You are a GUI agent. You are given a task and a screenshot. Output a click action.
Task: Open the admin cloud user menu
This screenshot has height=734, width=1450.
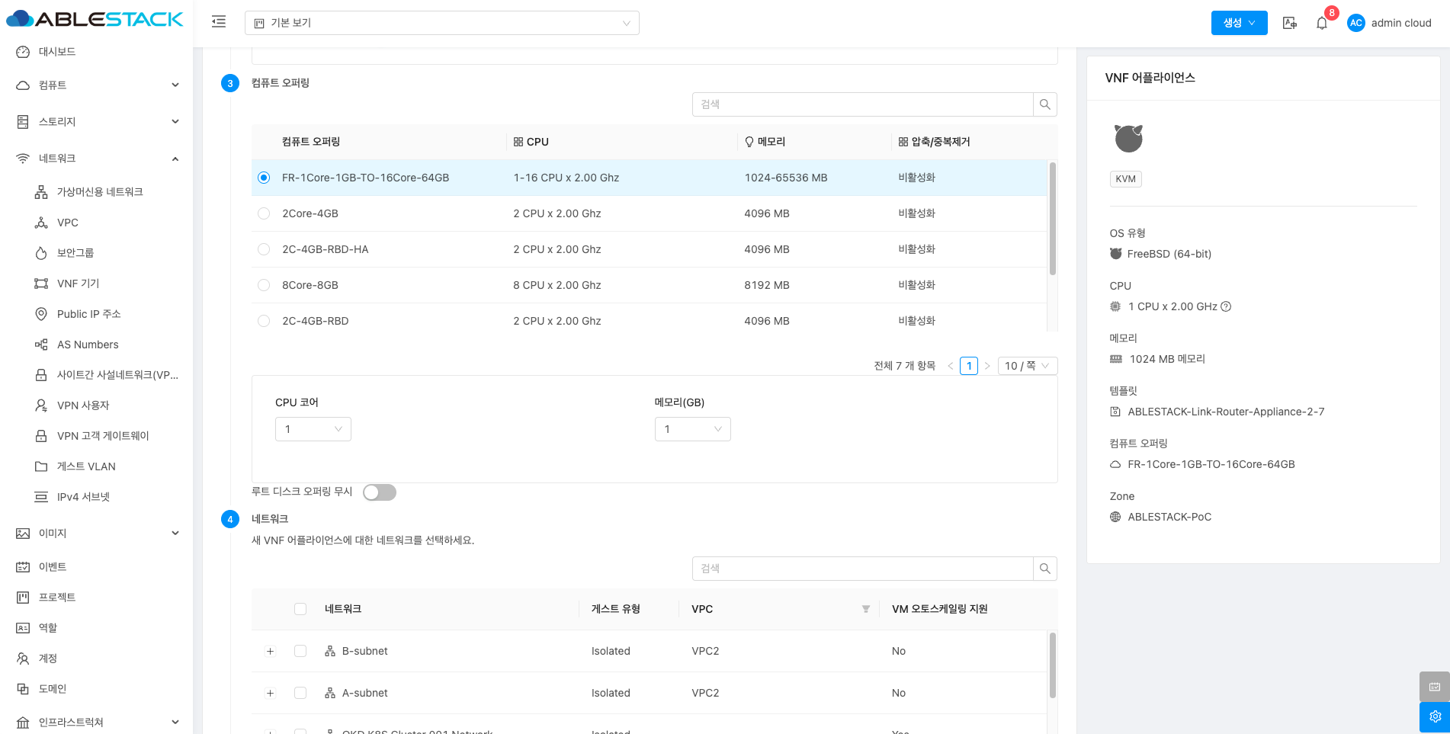coord(1389,23)
